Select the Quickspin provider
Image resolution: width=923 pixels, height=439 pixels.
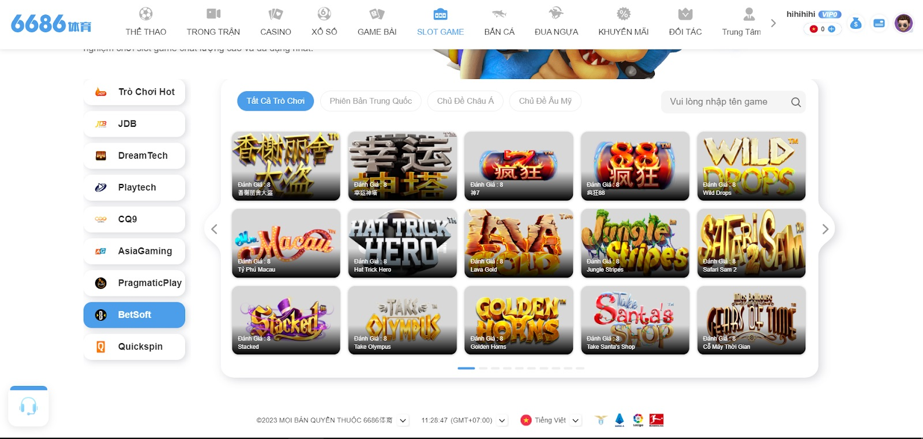pos(134,347)
